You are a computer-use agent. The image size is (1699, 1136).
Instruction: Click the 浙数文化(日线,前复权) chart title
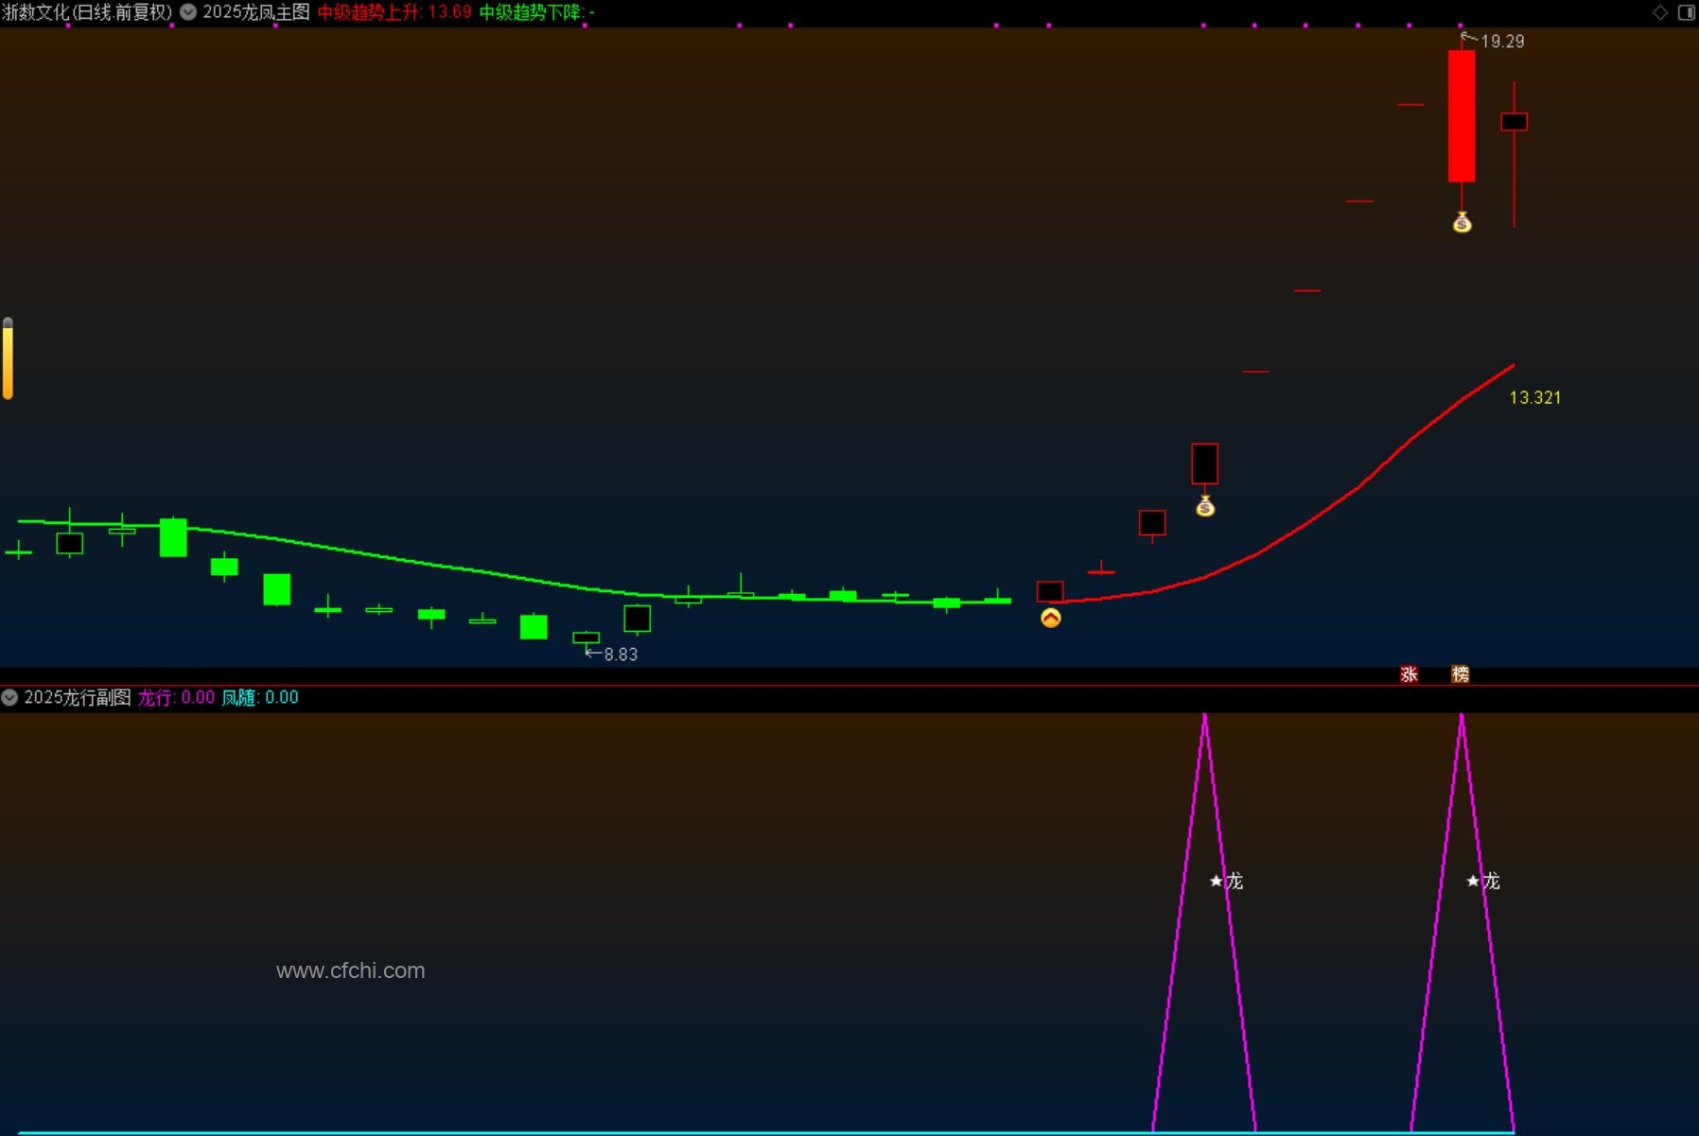tap(87, 12)
